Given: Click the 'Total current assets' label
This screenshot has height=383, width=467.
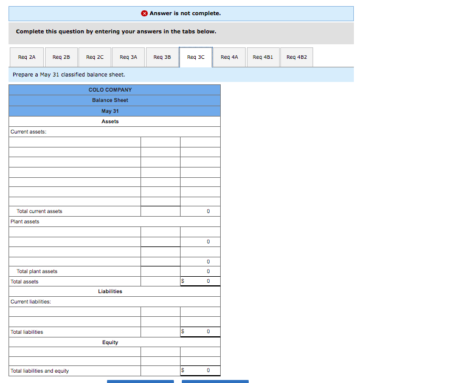Looking at the screenshot, I should 40,211.
